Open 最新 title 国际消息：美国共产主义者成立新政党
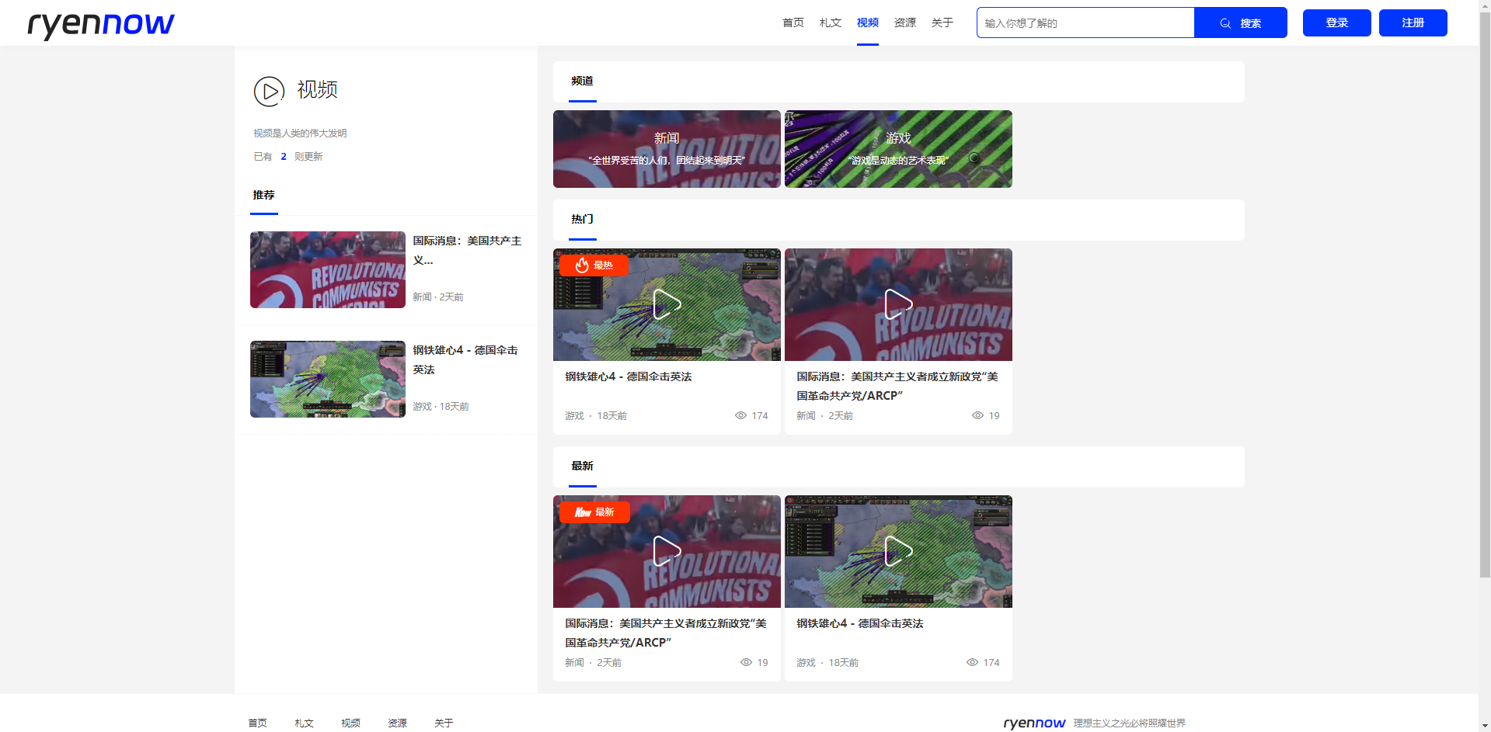 click(666, 633)
